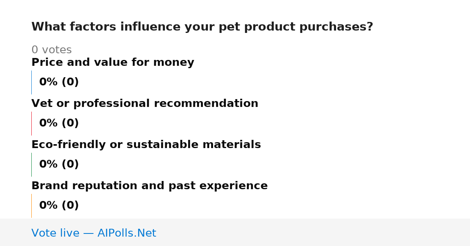Viewport: 470px width, 246px height.
Task: Click 0% (0) result under Eco-friendly option
Action: pos(59,165)
